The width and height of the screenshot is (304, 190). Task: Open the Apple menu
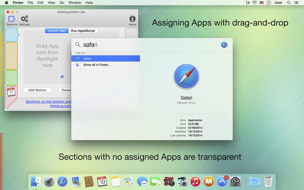tap(6, 3)
